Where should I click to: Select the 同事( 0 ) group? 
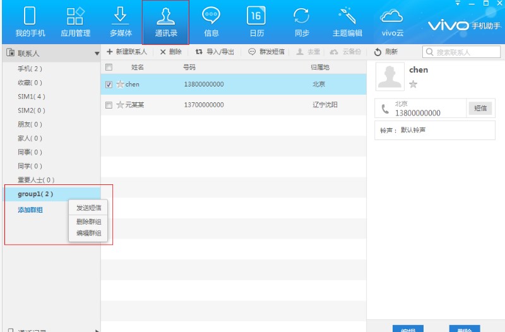pyautogui.click(x=30, y=152)
